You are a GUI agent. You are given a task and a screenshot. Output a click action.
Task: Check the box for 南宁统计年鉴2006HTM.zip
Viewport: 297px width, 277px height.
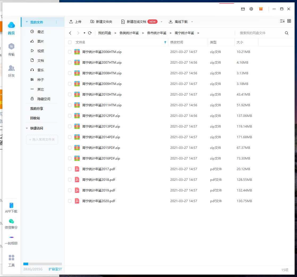pos(70,52)
